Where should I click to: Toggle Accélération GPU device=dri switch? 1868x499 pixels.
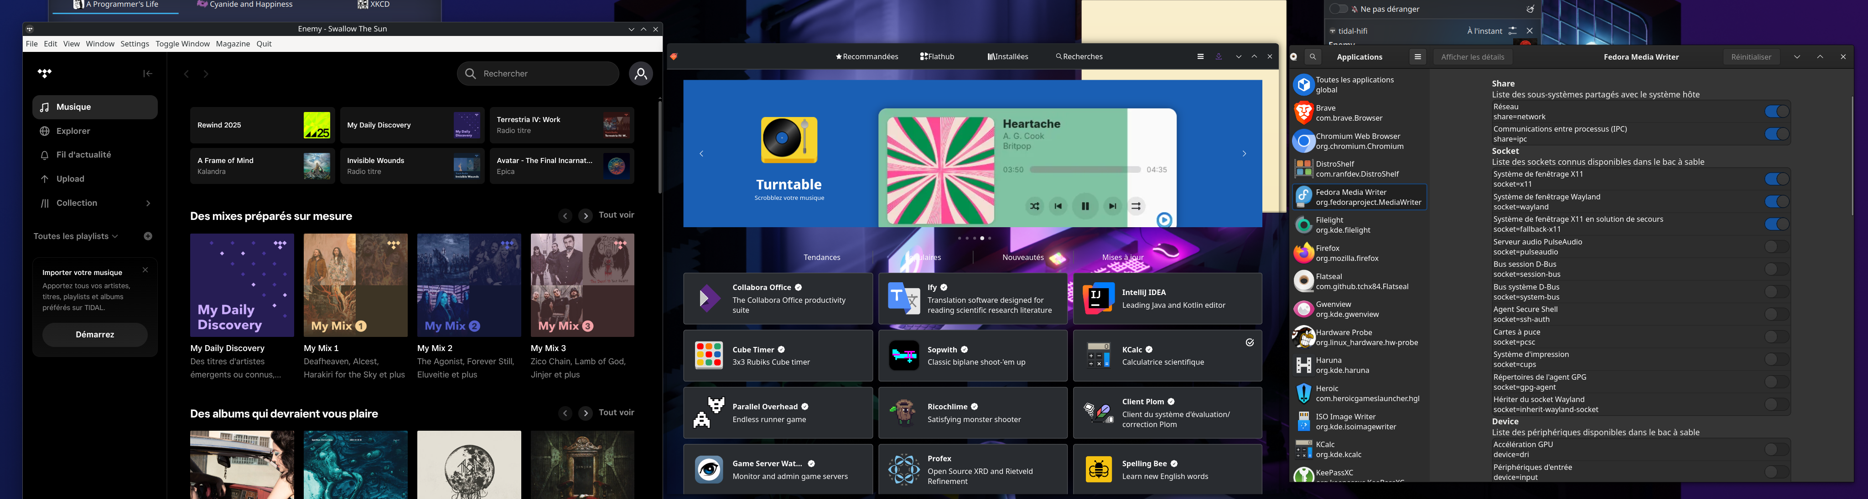pyautogui.click(x=1776, y=449)
